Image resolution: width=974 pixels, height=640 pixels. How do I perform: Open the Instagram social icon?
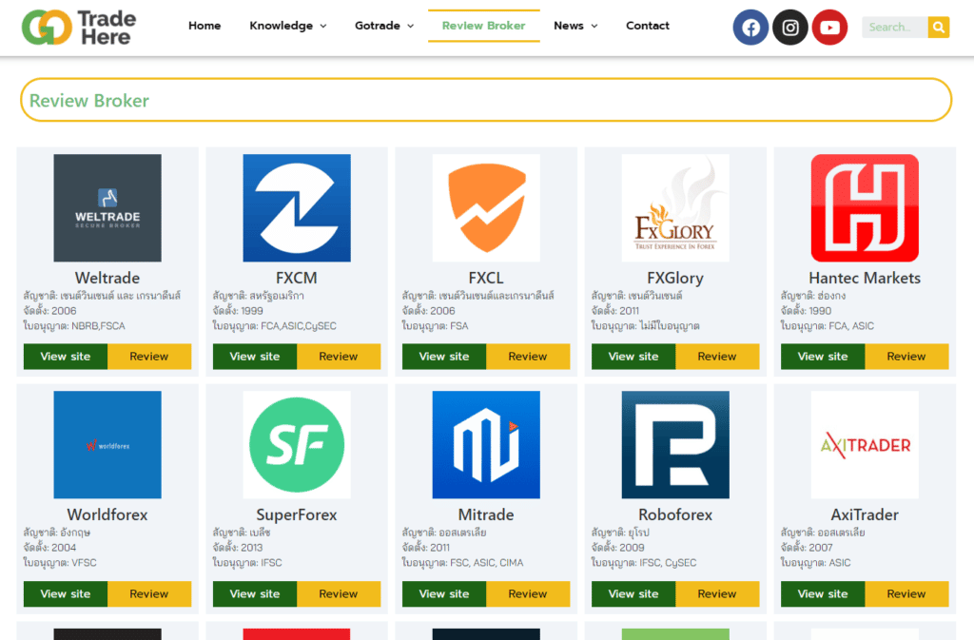click(790, 28)
